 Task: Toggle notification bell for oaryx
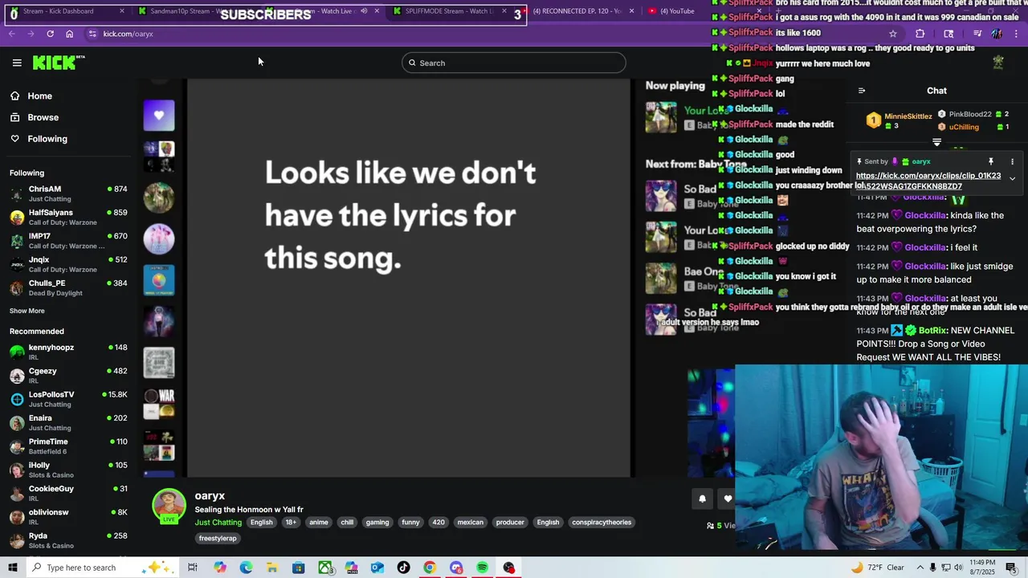coord(702,499)
